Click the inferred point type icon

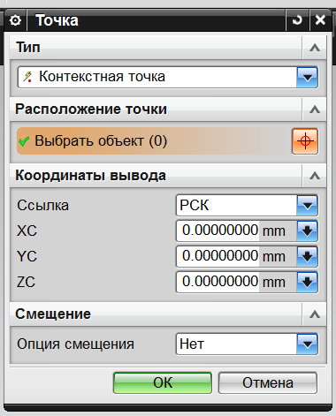pyautogui.click(x=27, y=77)
